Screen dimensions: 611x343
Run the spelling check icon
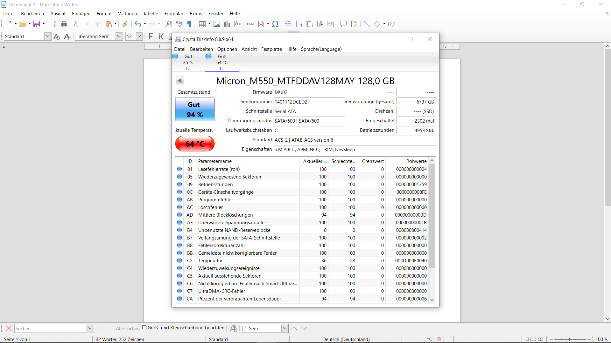click(x=179, y=24)
